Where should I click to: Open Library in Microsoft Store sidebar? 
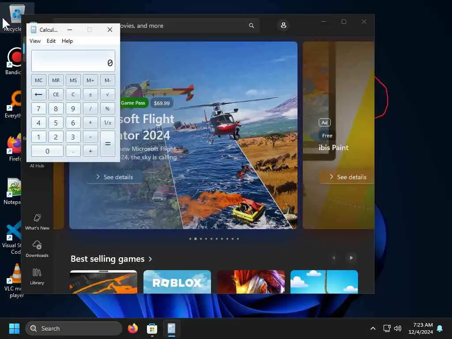(37, 276)
